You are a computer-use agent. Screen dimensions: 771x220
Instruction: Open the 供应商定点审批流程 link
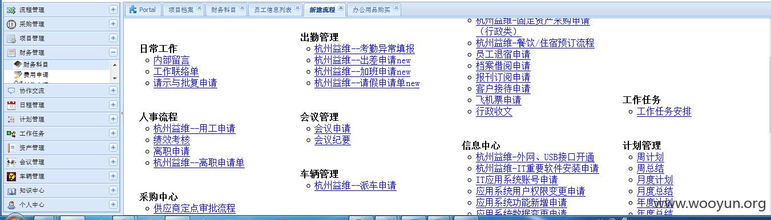pyautogui.click(x=194, y=208)
